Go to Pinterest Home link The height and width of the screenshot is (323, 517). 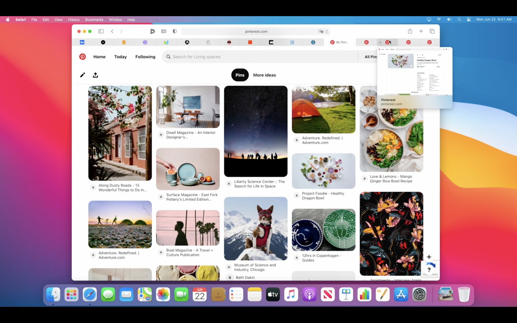pyautogui.click(x=99, y=57)
